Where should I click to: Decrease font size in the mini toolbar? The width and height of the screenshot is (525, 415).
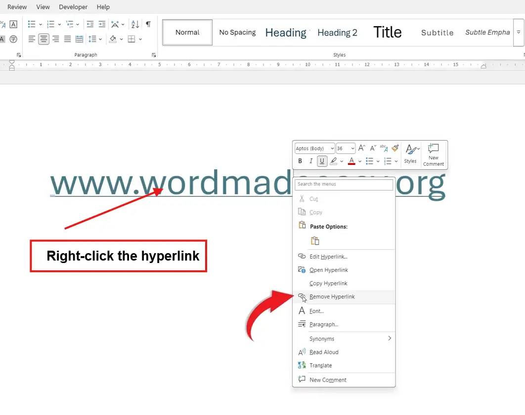[x=373, y=148]
